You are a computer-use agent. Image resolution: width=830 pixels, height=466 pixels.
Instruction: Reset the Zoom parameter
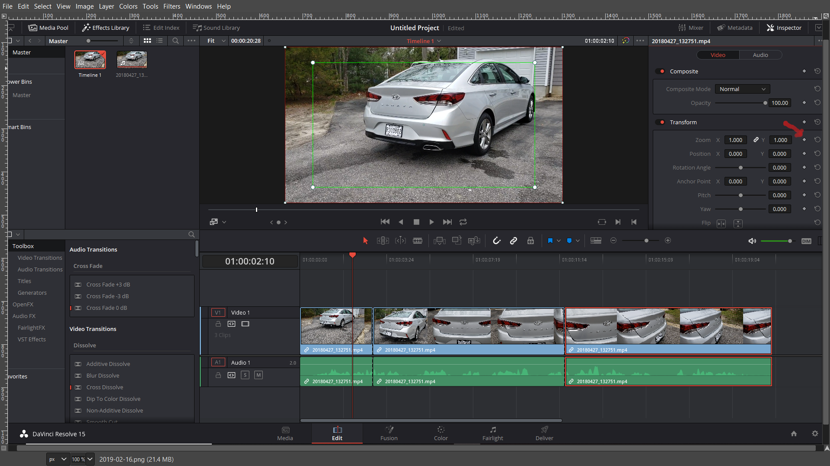817,140
